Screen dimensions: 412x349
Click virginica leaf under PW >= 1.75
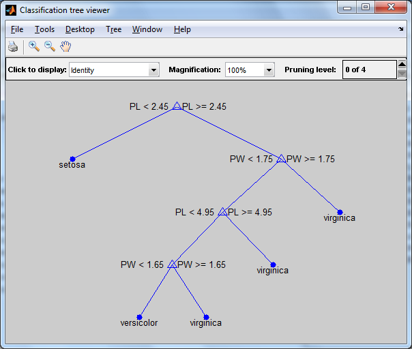[340, 212]
